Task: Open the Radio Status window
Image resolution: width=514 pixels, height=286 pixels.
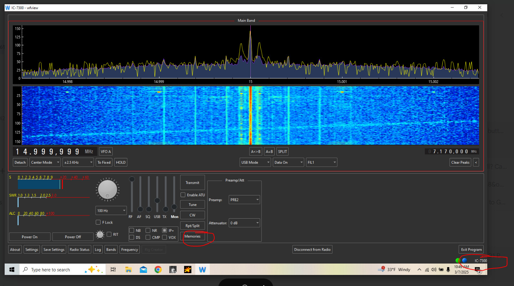Action: click(x=80, y=250)
